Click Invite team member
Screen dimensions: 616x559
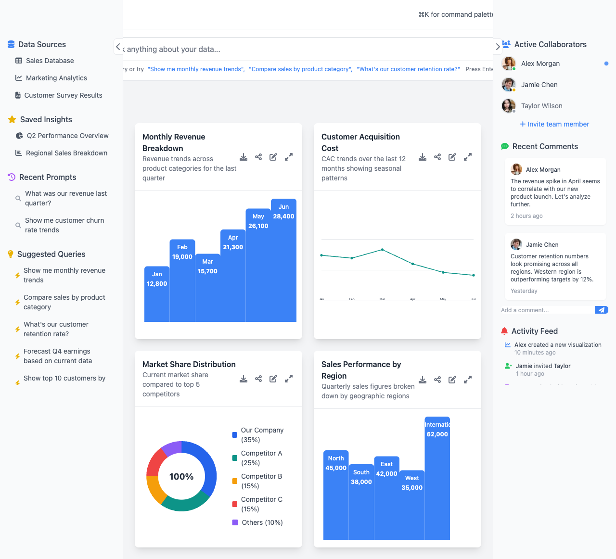554,124
